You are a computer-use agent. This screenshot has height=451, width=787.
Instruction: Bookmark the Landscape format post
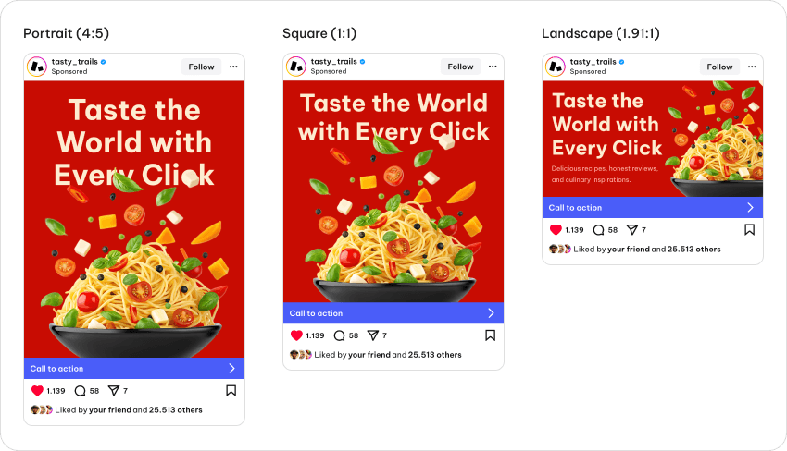[x=750, y=230]
